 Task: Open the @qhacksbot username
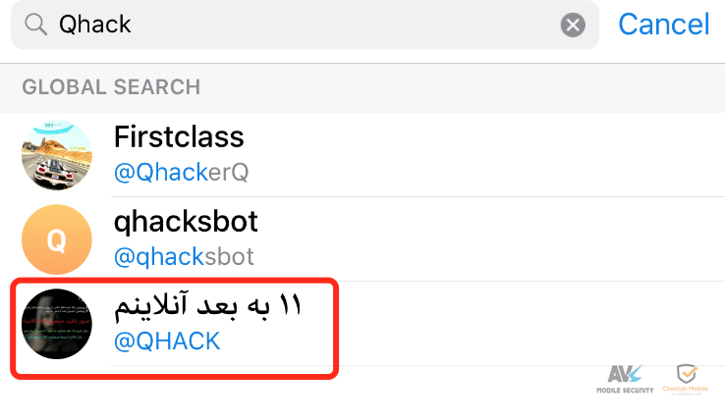(184, 256)
